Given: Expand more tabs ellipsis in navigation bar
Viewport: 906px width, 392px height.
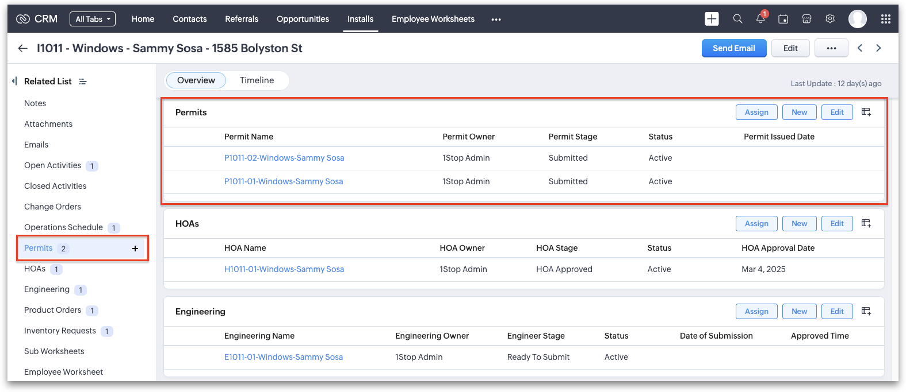Looking at the screenshot, I should pos(496,20).
